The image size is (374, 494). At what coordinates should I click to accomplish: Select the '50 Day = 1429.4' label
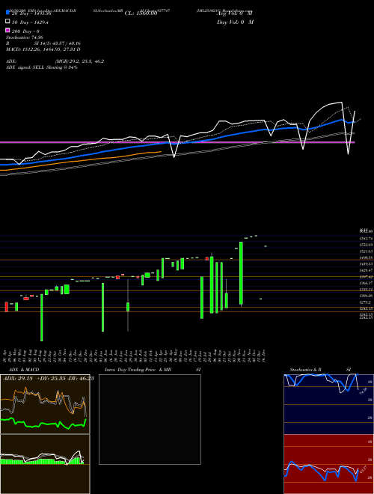[30, 22]
